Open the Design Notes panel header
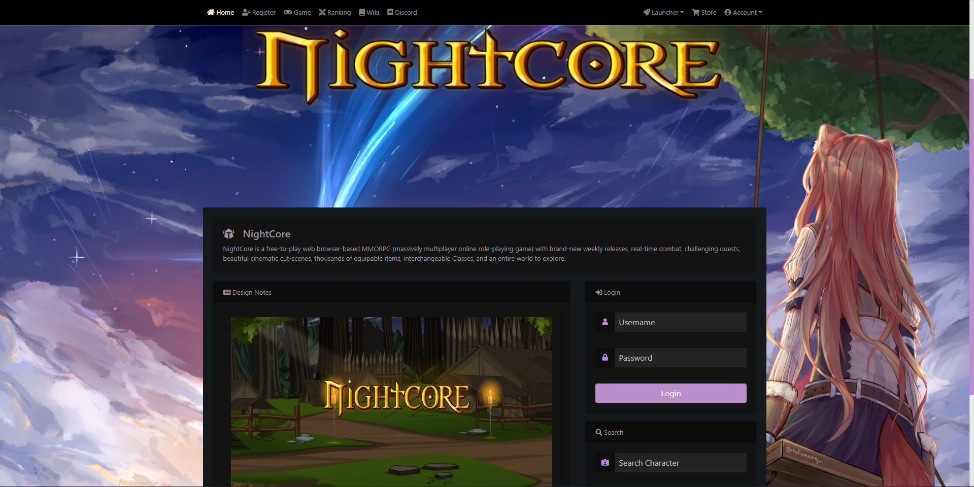This screenshot has height=487, width=974. coord(391,292)
